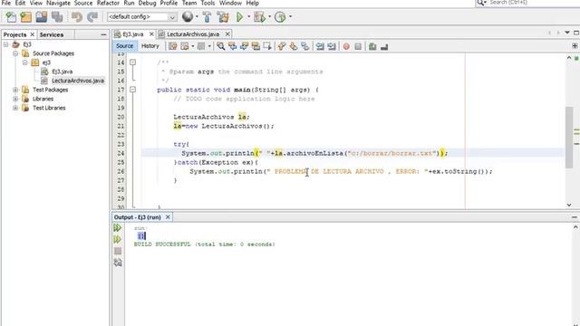Click the Source view button
The height and width of the screenshot is (326, 580).
124,46
